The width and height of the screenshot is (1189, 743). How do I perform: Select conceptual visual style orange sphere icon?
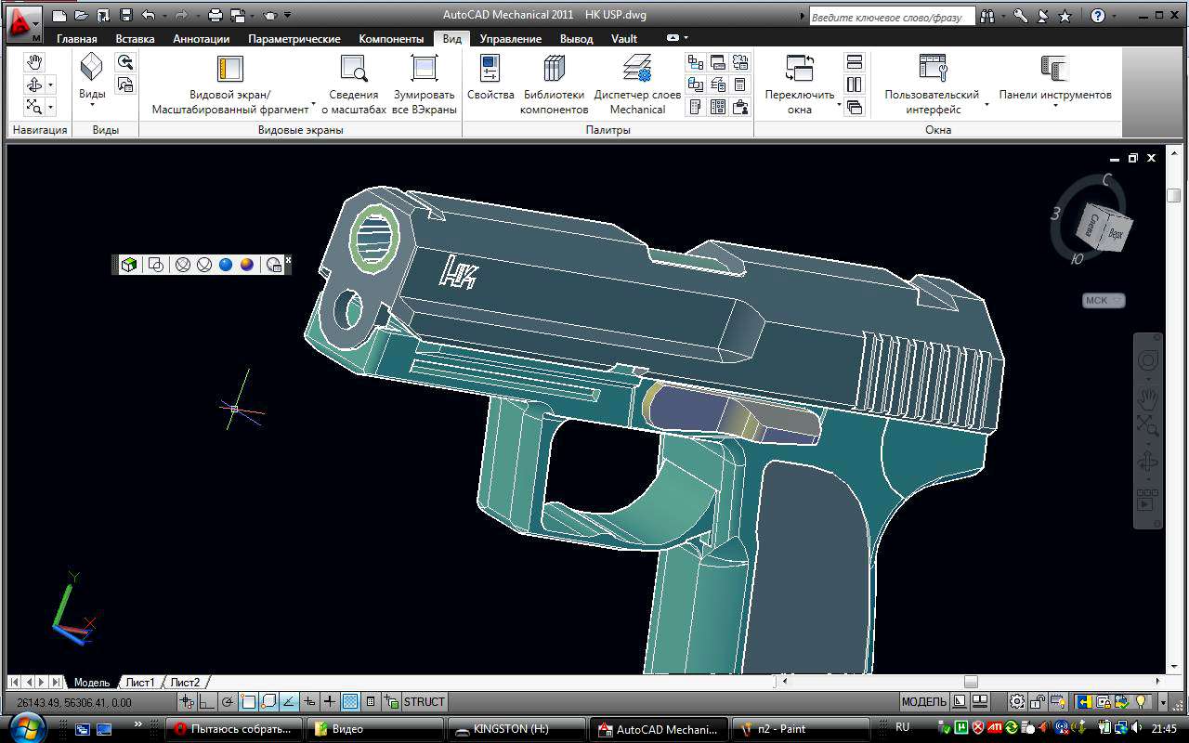click(246, 265)
